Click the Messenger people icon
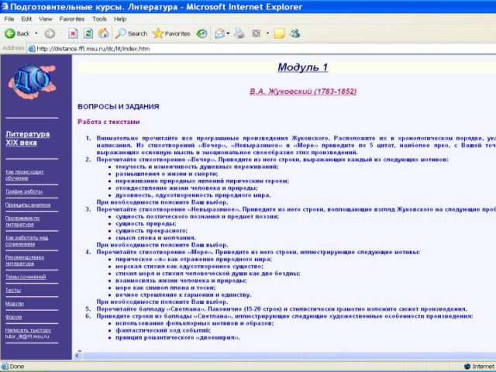The width and height of the screenshot is (496, 372). (x=294, y=33)
